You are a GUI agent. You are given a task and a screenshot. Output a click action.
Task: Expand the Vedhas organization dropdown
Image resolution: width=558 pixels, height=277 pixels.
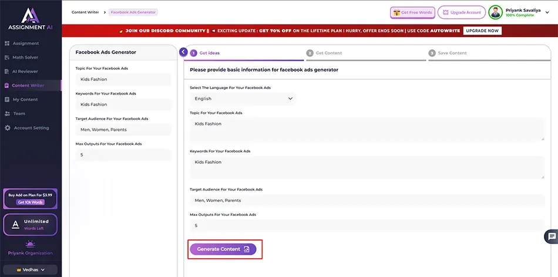(31, 270)
